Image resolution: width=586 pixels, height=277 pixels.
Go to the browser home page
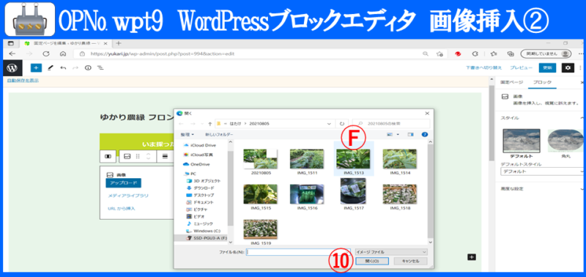click(63, 53)
